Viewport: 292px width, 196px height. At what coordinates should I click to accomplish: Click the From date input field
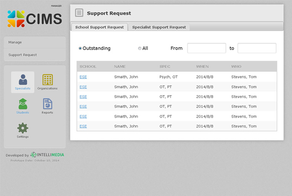[x=206, y=48]
